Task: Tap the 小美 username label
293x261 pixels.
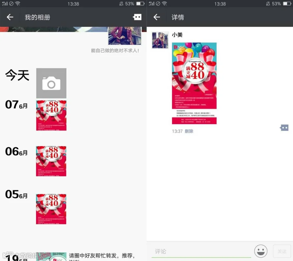Action: [177, 35]
